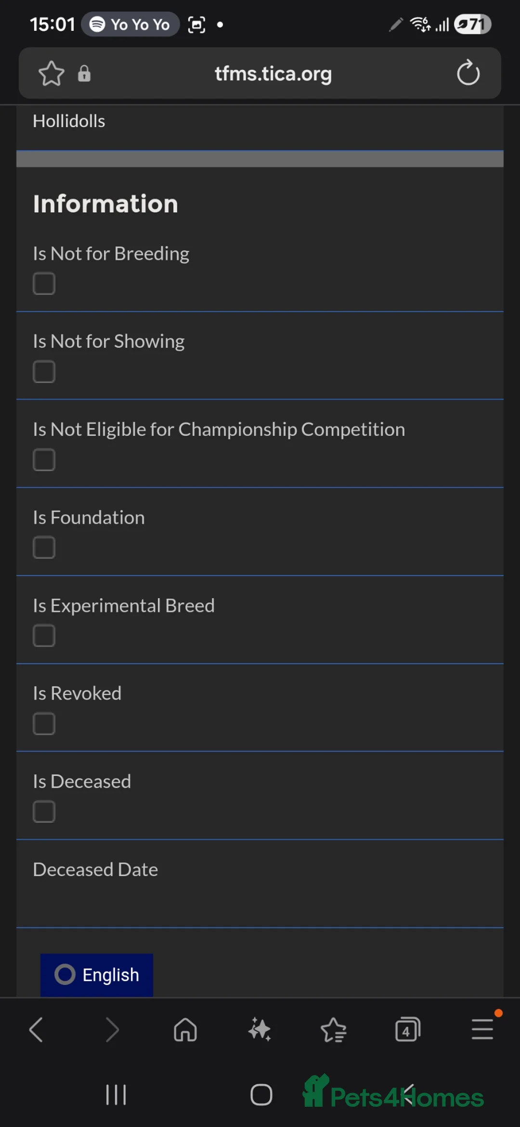
Task: Open the browser hamburger menu
Action: tap(482, 1030)
